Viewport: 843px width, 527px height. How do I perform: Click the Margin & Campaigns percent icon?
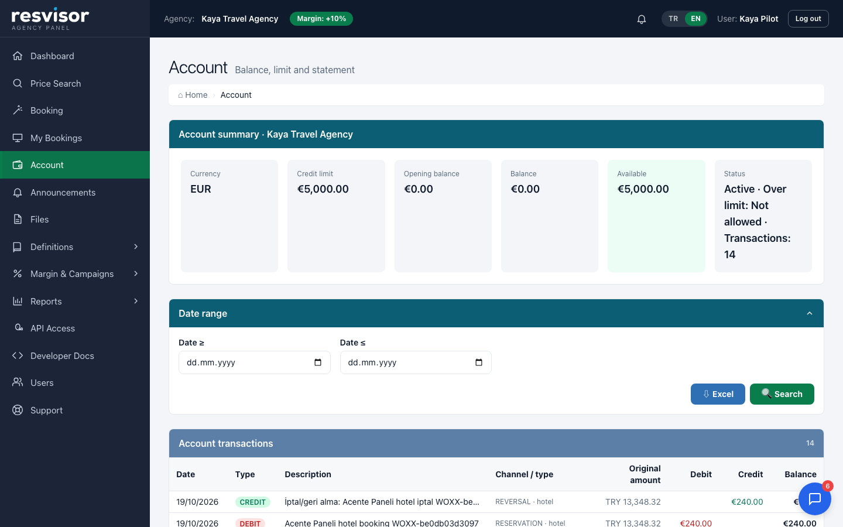(x=18, y=274)
